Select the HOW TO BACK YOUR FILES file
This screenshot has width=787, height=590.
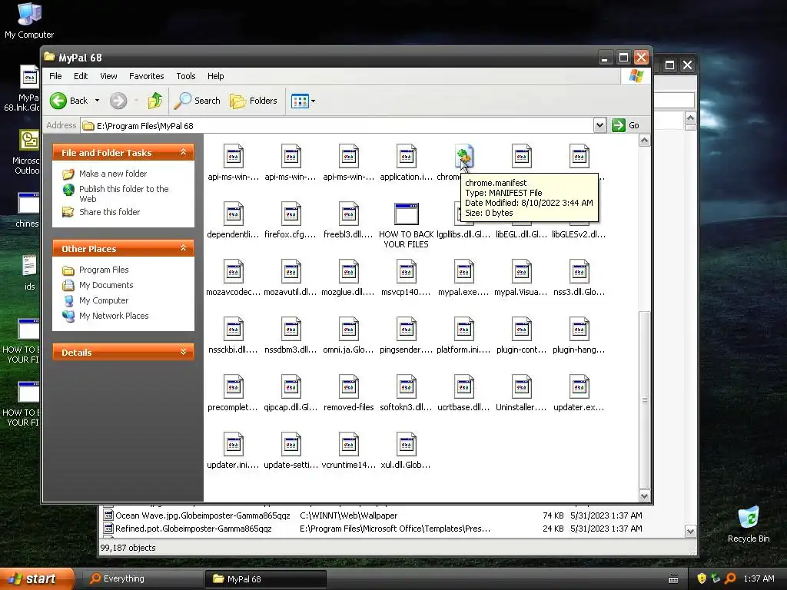click(x=407, y=214)
